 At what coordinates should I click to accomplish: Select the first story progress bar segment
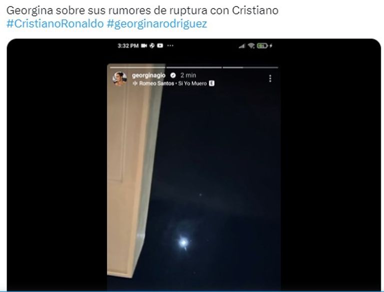(x=137, y=67)
